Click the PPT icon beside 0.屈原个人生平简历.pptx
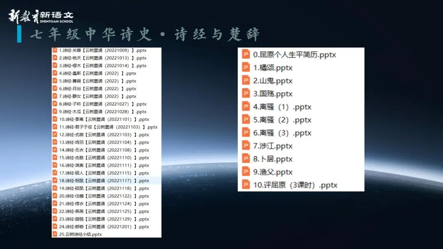443x249 pixels. click(246, 54)
